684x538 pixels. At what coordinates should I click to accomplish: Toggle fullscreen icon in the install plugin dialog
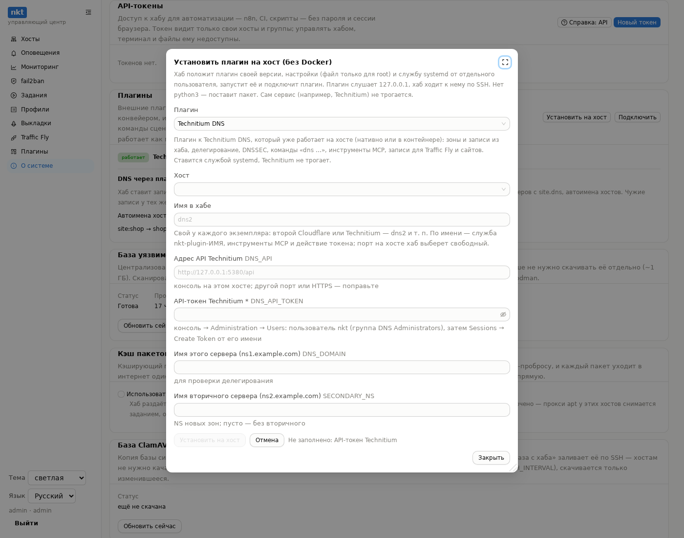[505, 62]
